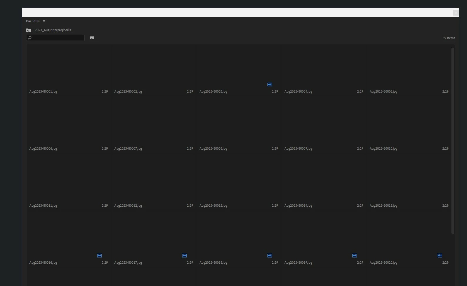Go up one folder level from Stills

(29, 30)
